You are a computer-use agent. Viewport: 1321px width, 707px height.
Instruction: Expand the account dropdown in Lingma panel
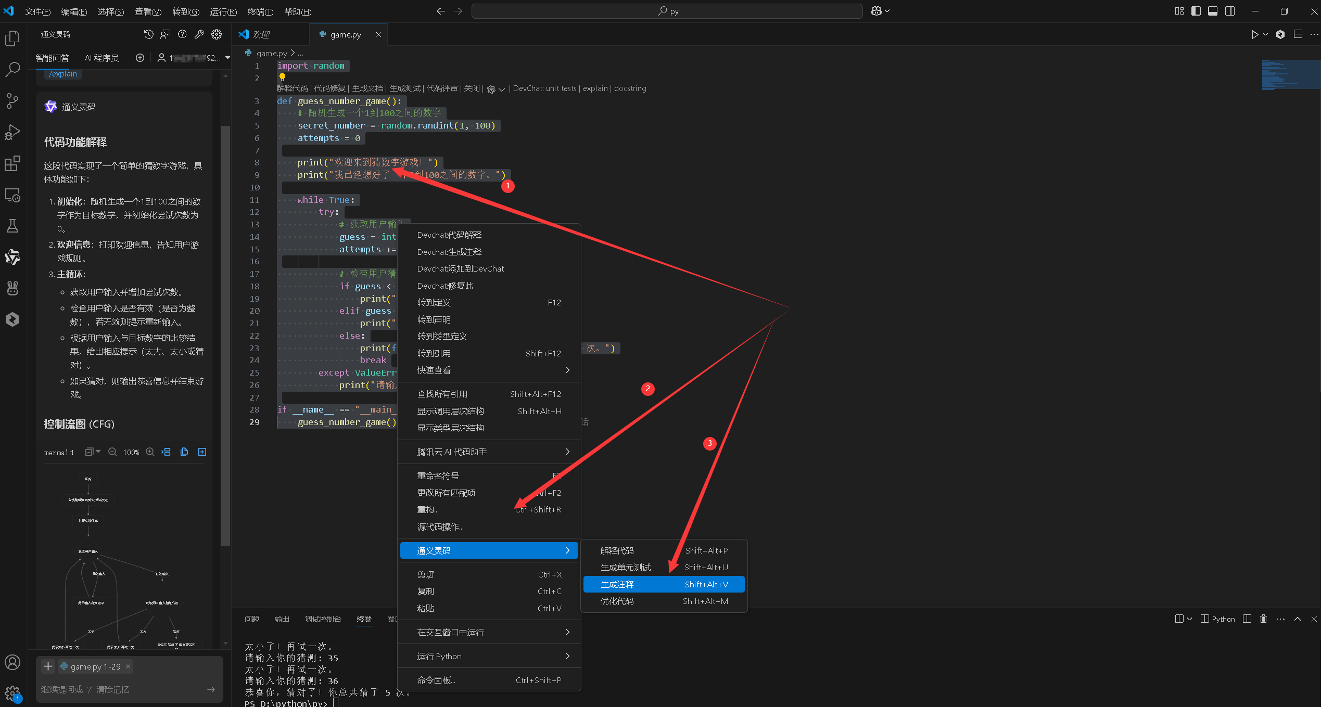pyautogui.click(x=227, y=58)
